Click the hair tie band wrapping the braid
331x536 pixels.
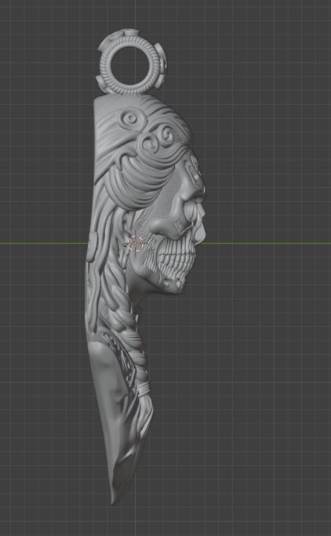pos(143,389)
